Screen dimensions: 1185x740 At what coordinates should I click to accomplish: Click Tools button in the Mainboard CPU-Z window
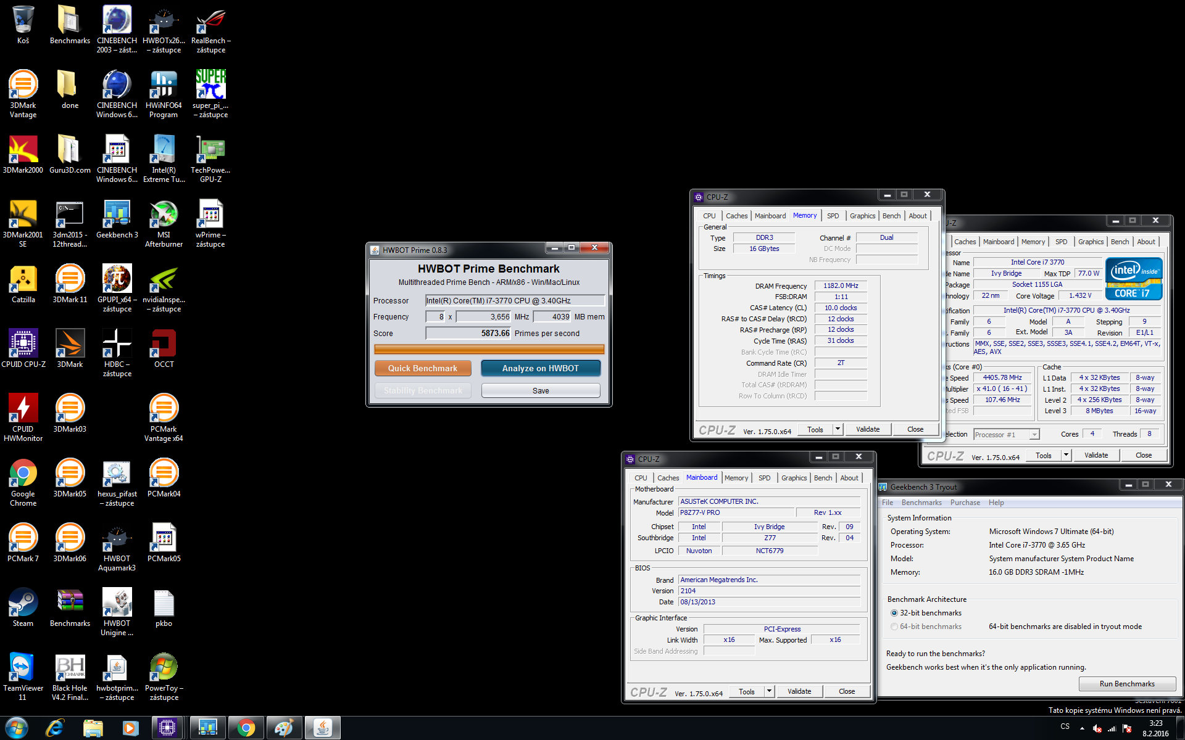(747, 691)
